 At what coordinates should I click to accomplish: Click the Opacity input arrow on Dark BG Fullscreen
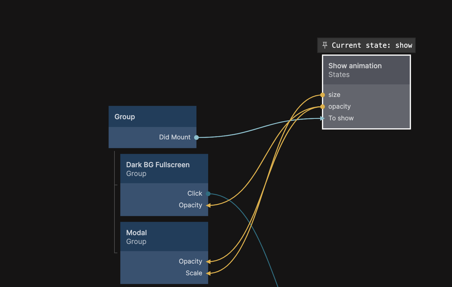click(208, 205)
